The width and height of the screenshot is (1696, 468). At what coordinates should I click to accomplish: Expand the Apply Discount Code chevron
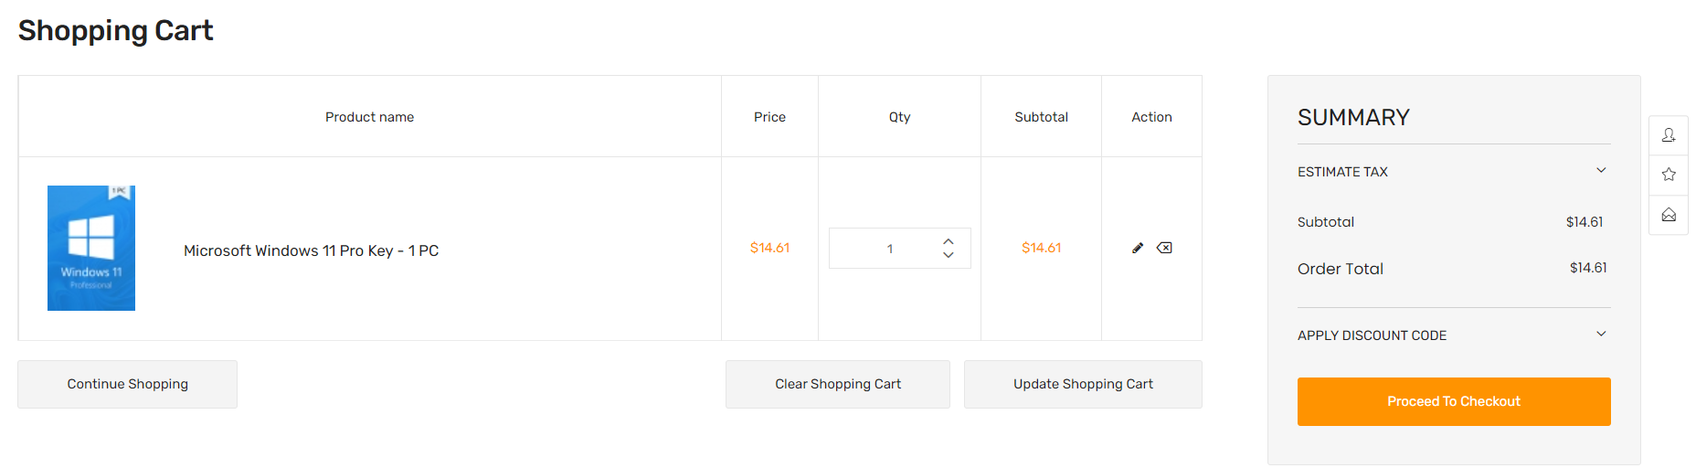(1601, 335)
